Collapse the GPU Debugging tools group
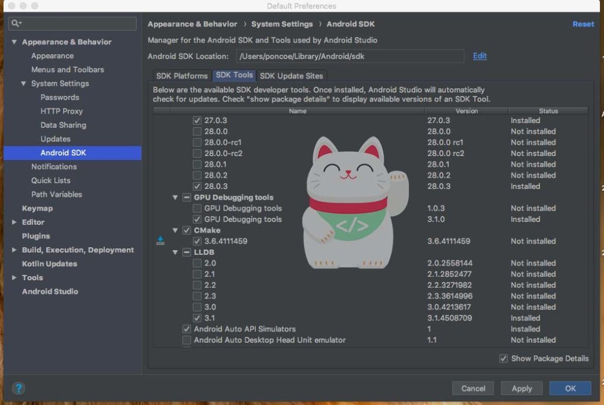604x405 pixels. [175, 198]
